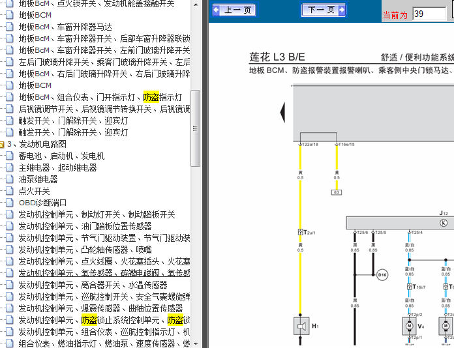The width and height of the screenshot is (454, 348).
Task: Select 地板BcM、车窗升降器开关、后部车窗升降器联锁 entry
Action: [x=104, y=38]
